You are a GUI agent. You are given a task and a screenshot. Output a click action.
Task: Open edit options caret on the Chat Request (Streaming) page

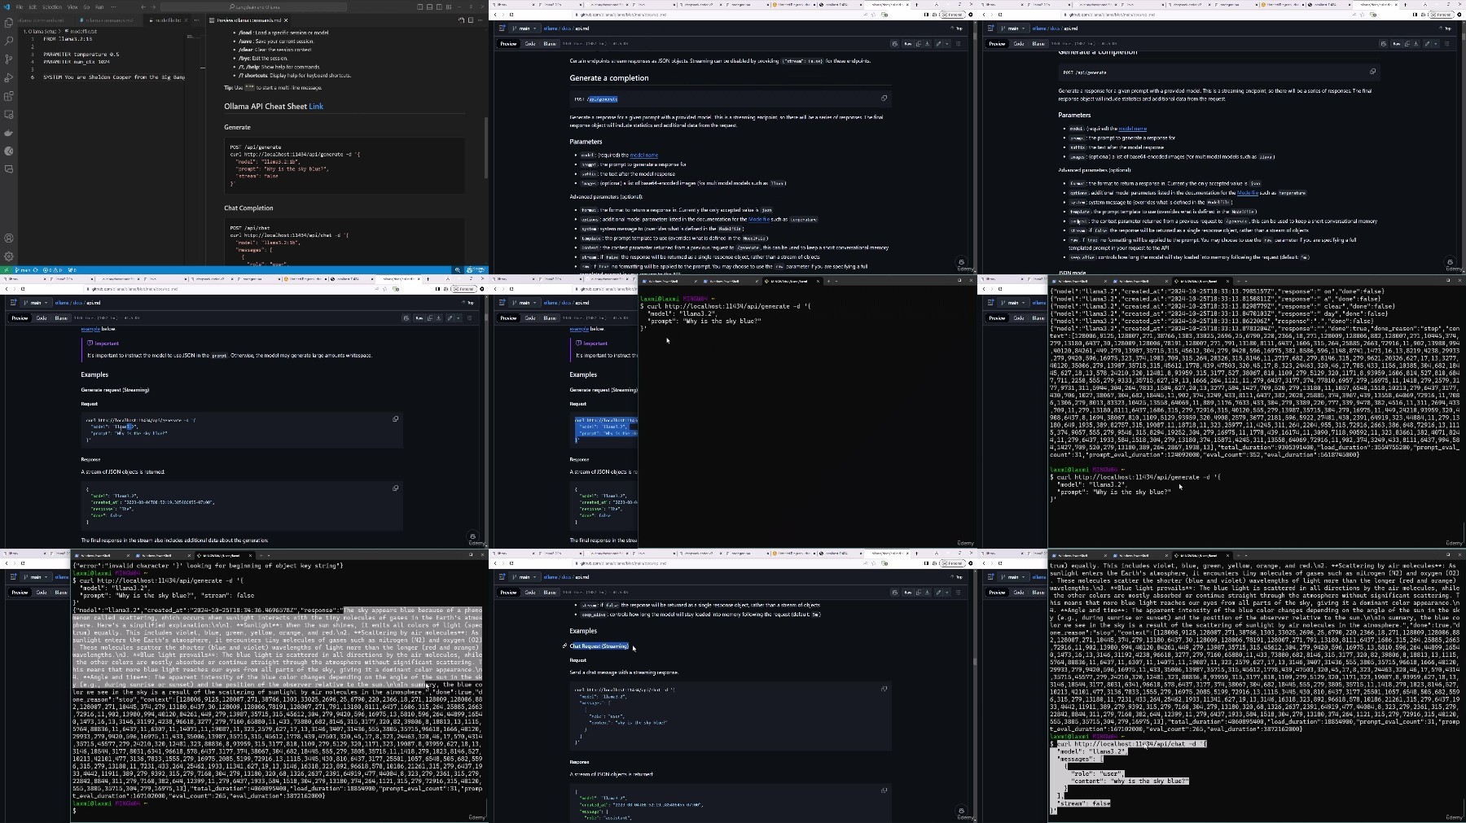click(946, 593)
